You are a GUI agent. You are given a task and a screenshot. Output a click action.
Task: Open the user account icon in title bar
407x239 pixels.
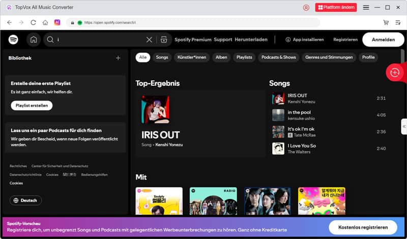coord(306,8)
